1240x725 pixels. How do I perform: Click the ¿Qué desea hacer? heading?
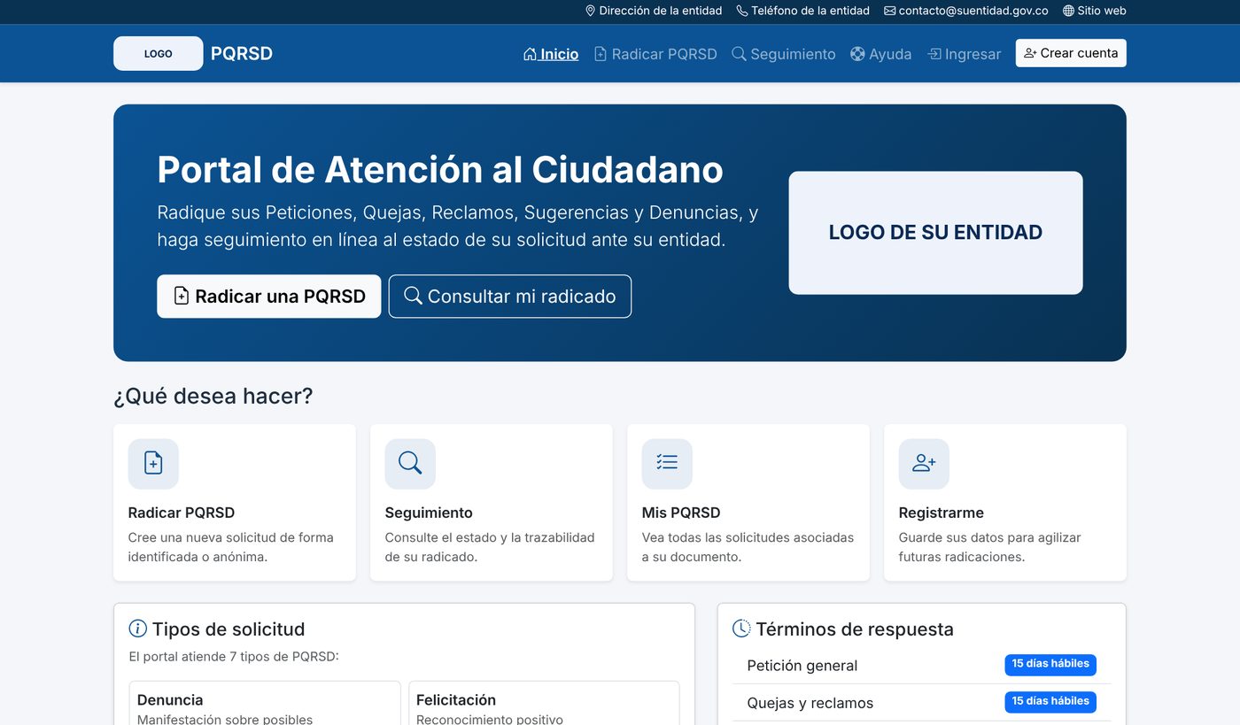tap(213, 396)
